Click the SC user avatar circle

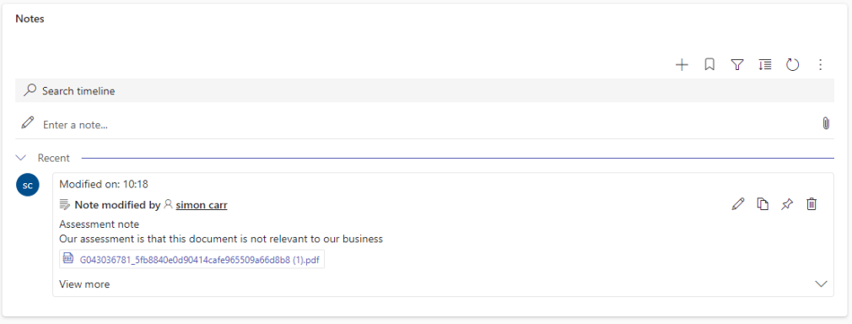(28, 185)
